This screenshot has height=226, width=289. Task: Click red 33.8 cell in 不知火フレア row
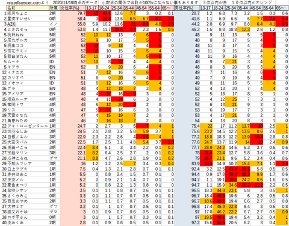pyautogui.click(x=207, y=163)
